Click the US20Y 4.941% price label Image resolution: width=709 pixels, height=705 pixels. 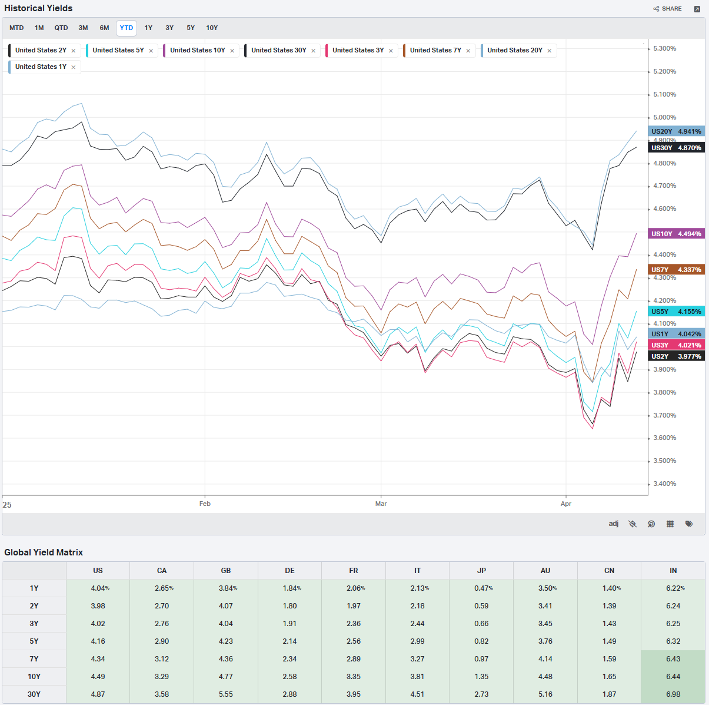[677, 131]
